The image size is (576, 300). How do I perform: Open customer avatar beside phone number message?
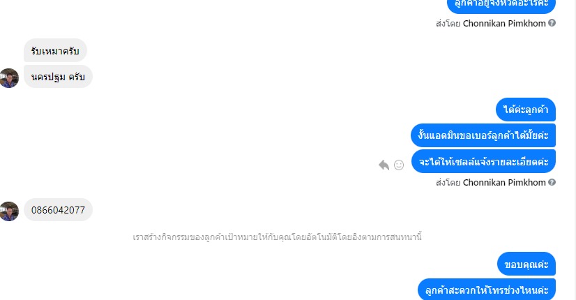[x=9, y=211]
